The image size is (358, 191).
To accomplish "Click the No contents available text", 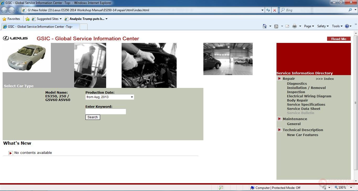I will (x=33, y=153).
